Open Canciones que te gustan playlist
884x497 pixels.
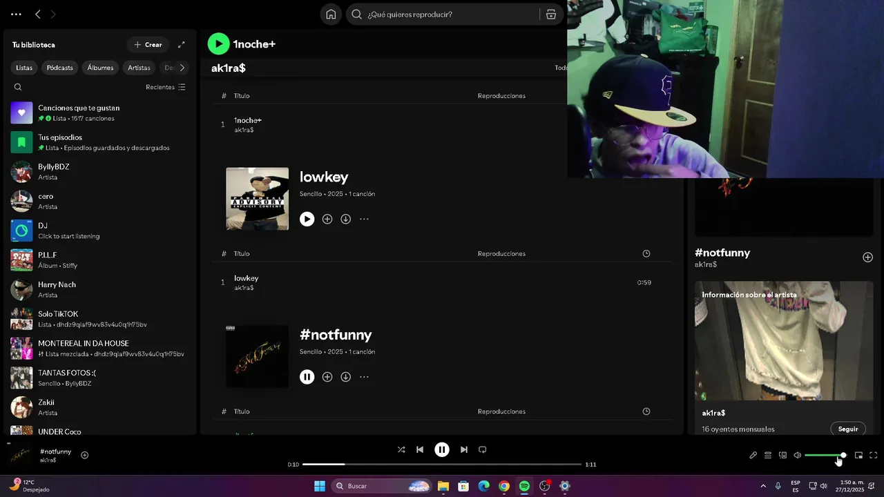99,113
